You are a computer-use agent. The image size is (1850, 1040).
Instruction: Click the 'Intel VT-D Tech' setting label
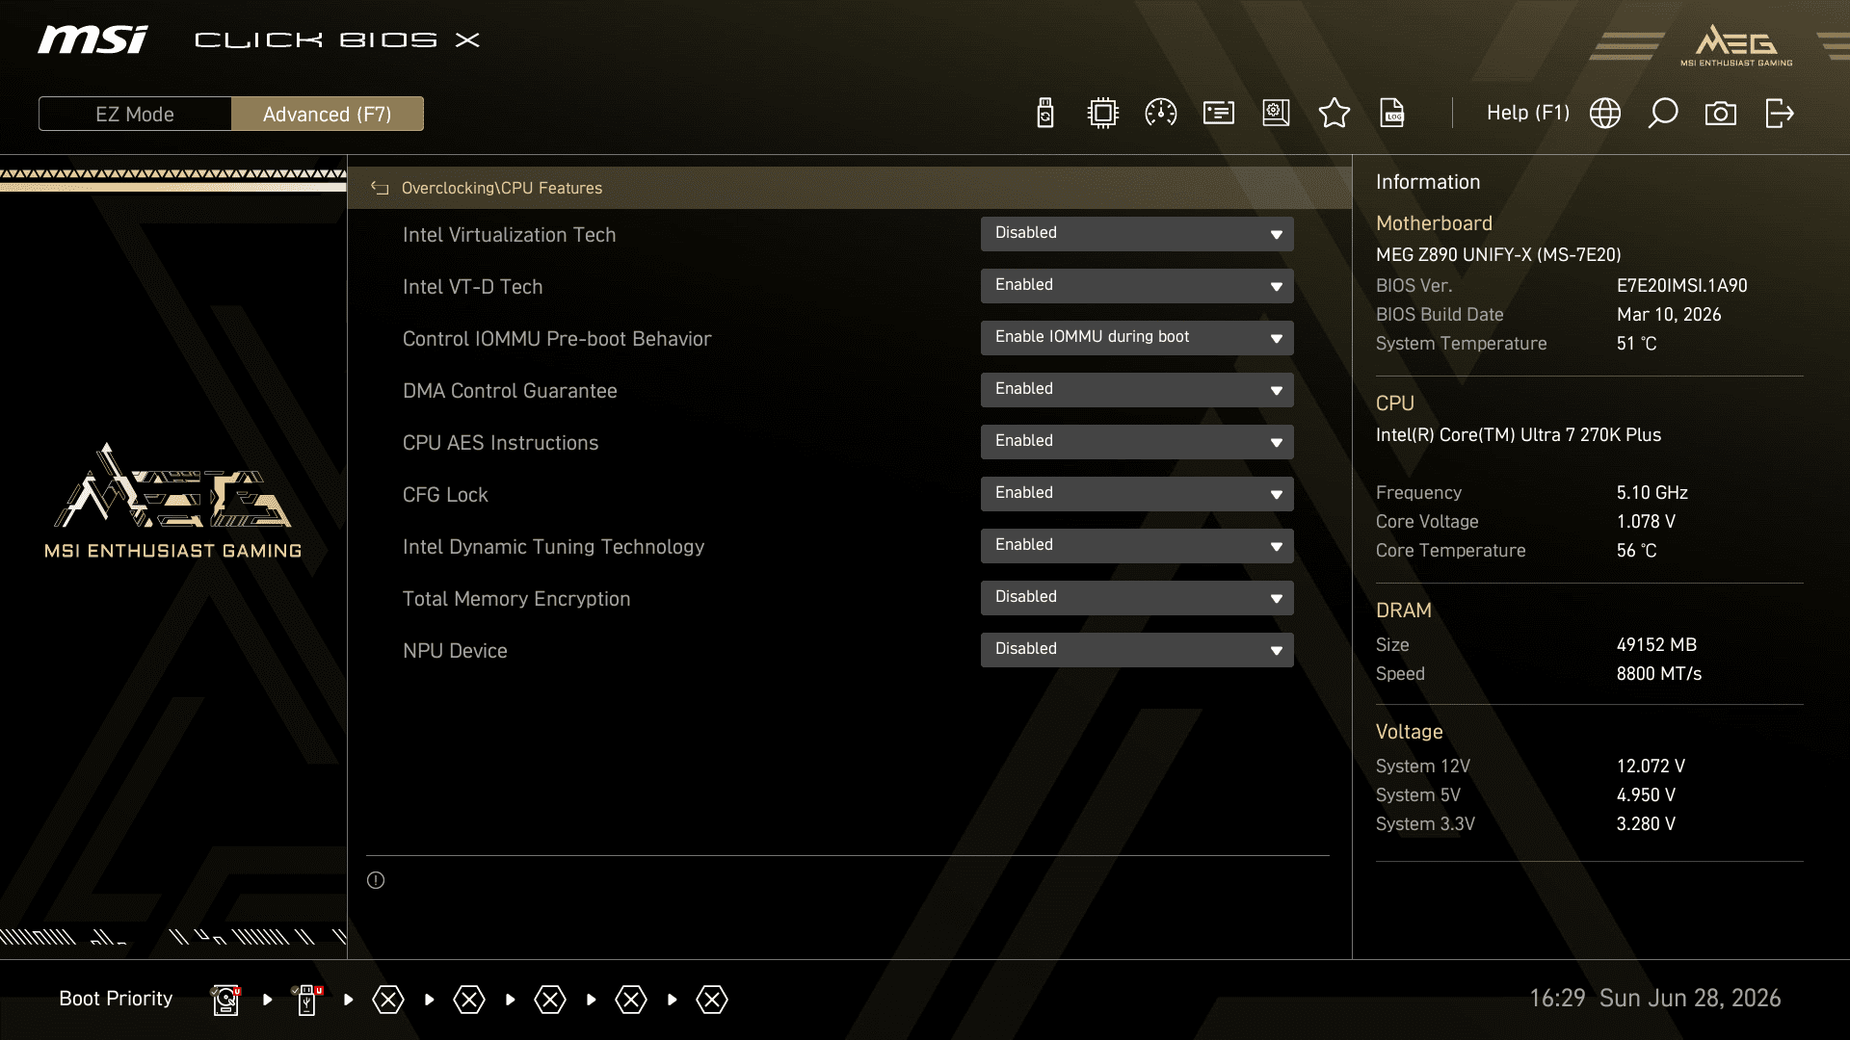click(472, 287)
